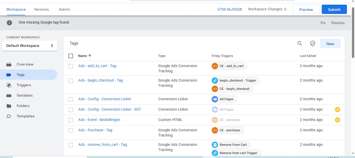Click the paused icon on Conversion Linker - SST row
355x158 pixels.
pos(337,110)
